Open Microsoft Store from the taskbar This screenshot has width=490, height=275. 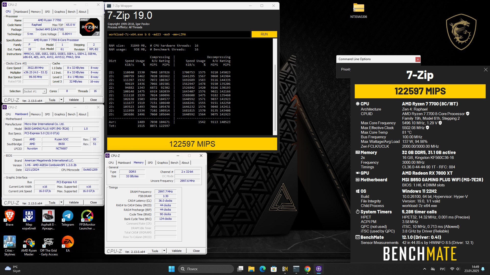(274, 269)
